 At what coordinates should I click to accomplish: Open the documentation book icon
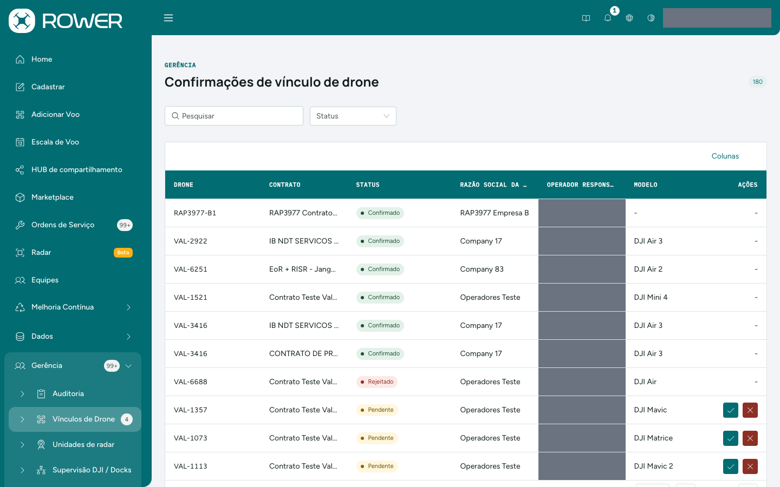pyautogui.click(x=586, y=18)
